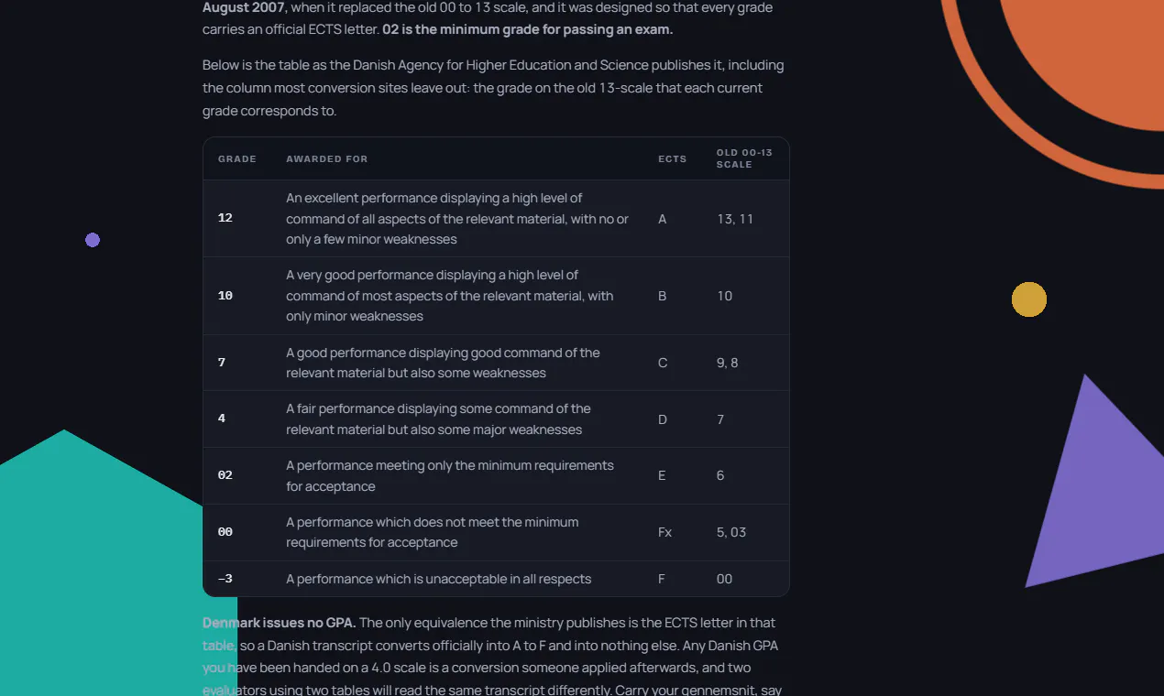This screenshot has width=1164, height=696.
Task: Click 'unacceptable in all respects' description
Action: coord(438,579)
